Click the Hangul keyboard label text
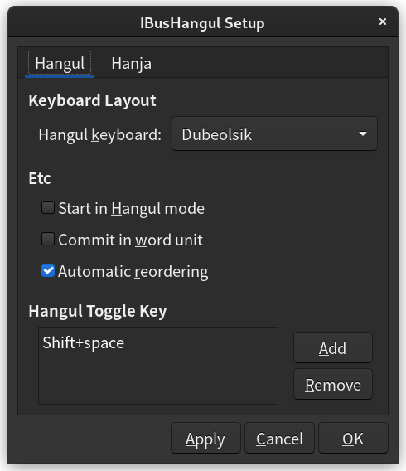Image resolution: width=406 pixels, height=471 pixels. point(100,134)
